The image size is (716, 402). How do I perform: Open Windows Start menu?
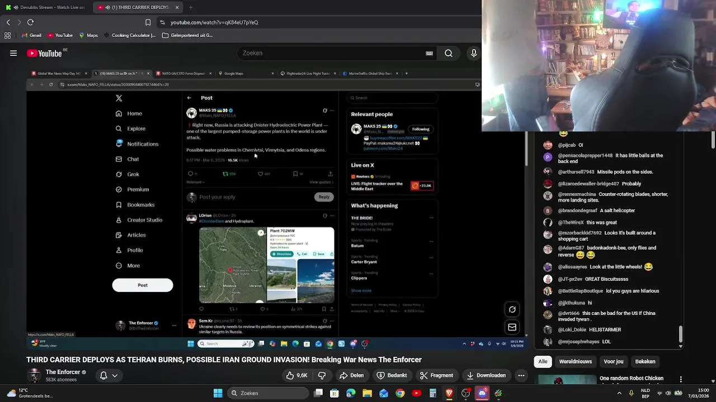(x=218, y=393)
